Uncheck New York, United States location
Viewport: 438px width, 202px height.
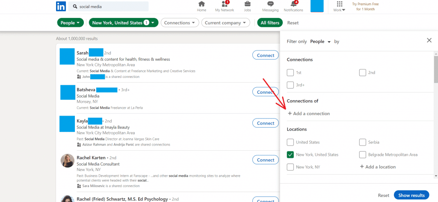pos(290,154)
